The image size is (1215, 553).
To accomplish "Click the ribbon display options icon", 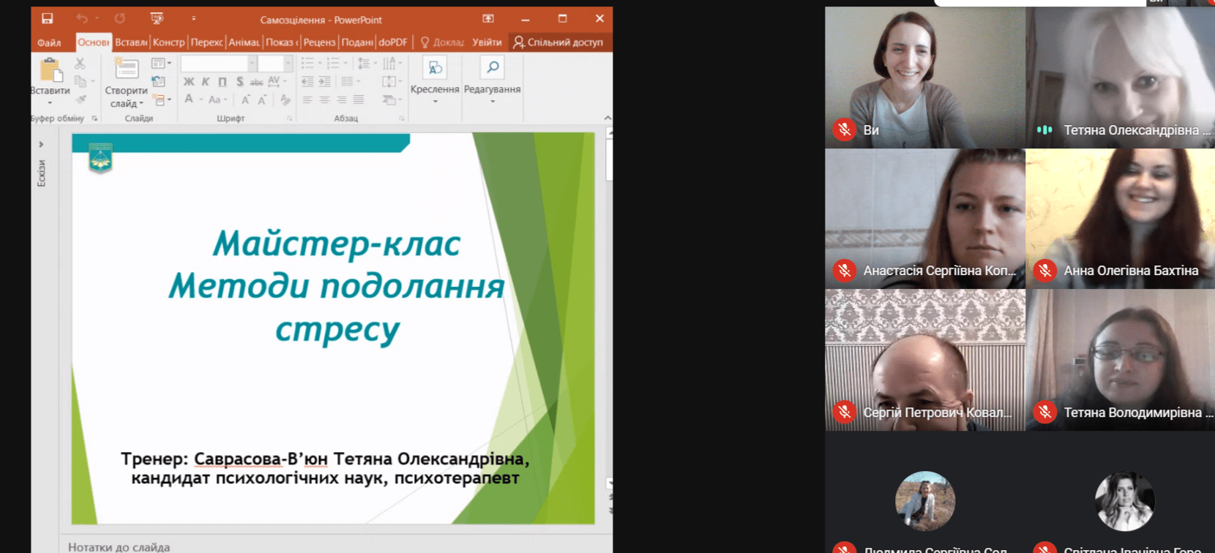I will 488,18.
